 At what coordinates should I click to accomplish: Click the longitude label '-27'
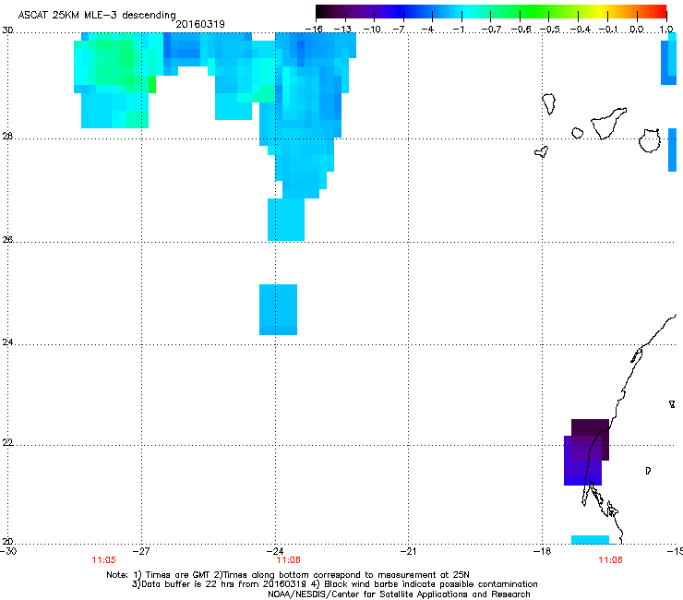tap(141, 551)
